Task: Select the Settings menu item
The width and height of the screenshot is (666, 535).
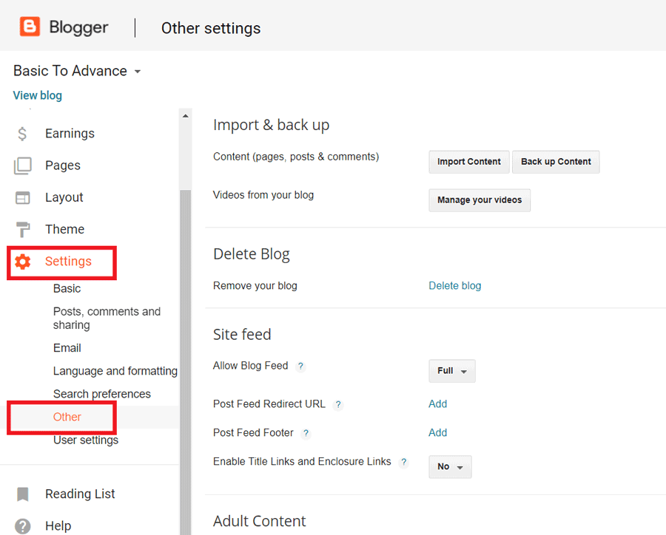Action: tap(68, 262)
